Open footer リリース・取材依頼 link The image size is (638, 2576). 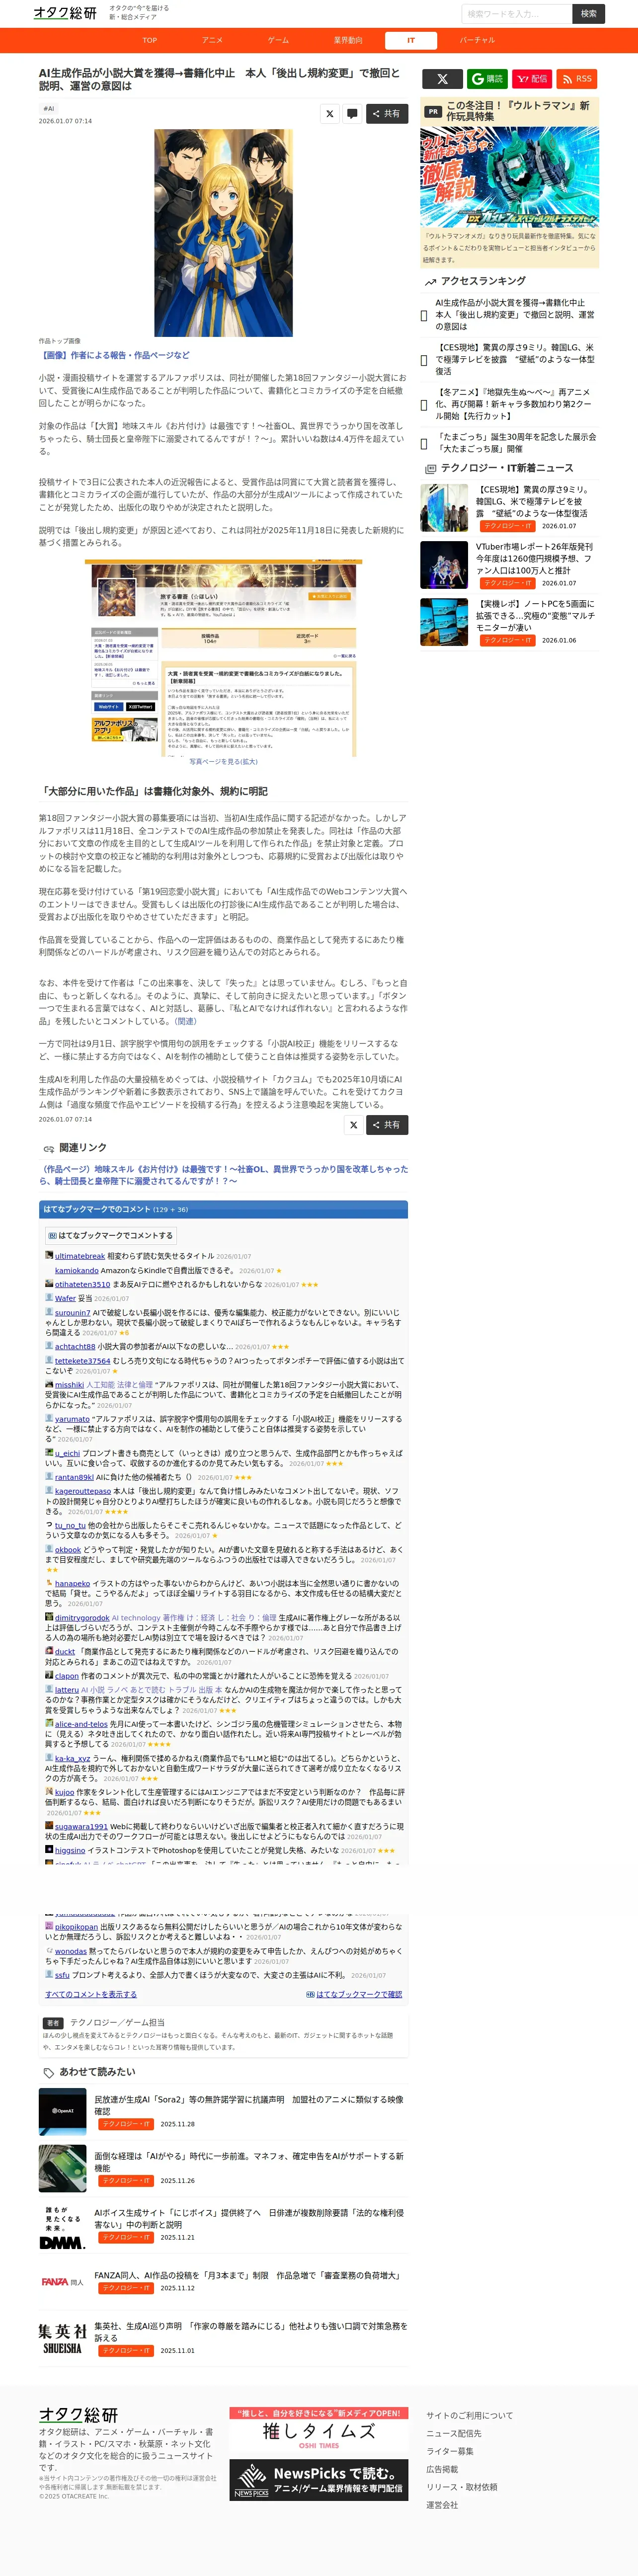click(461, 2488)
